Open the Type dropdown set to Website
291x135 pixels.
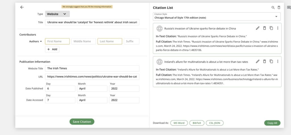[57, 14]
